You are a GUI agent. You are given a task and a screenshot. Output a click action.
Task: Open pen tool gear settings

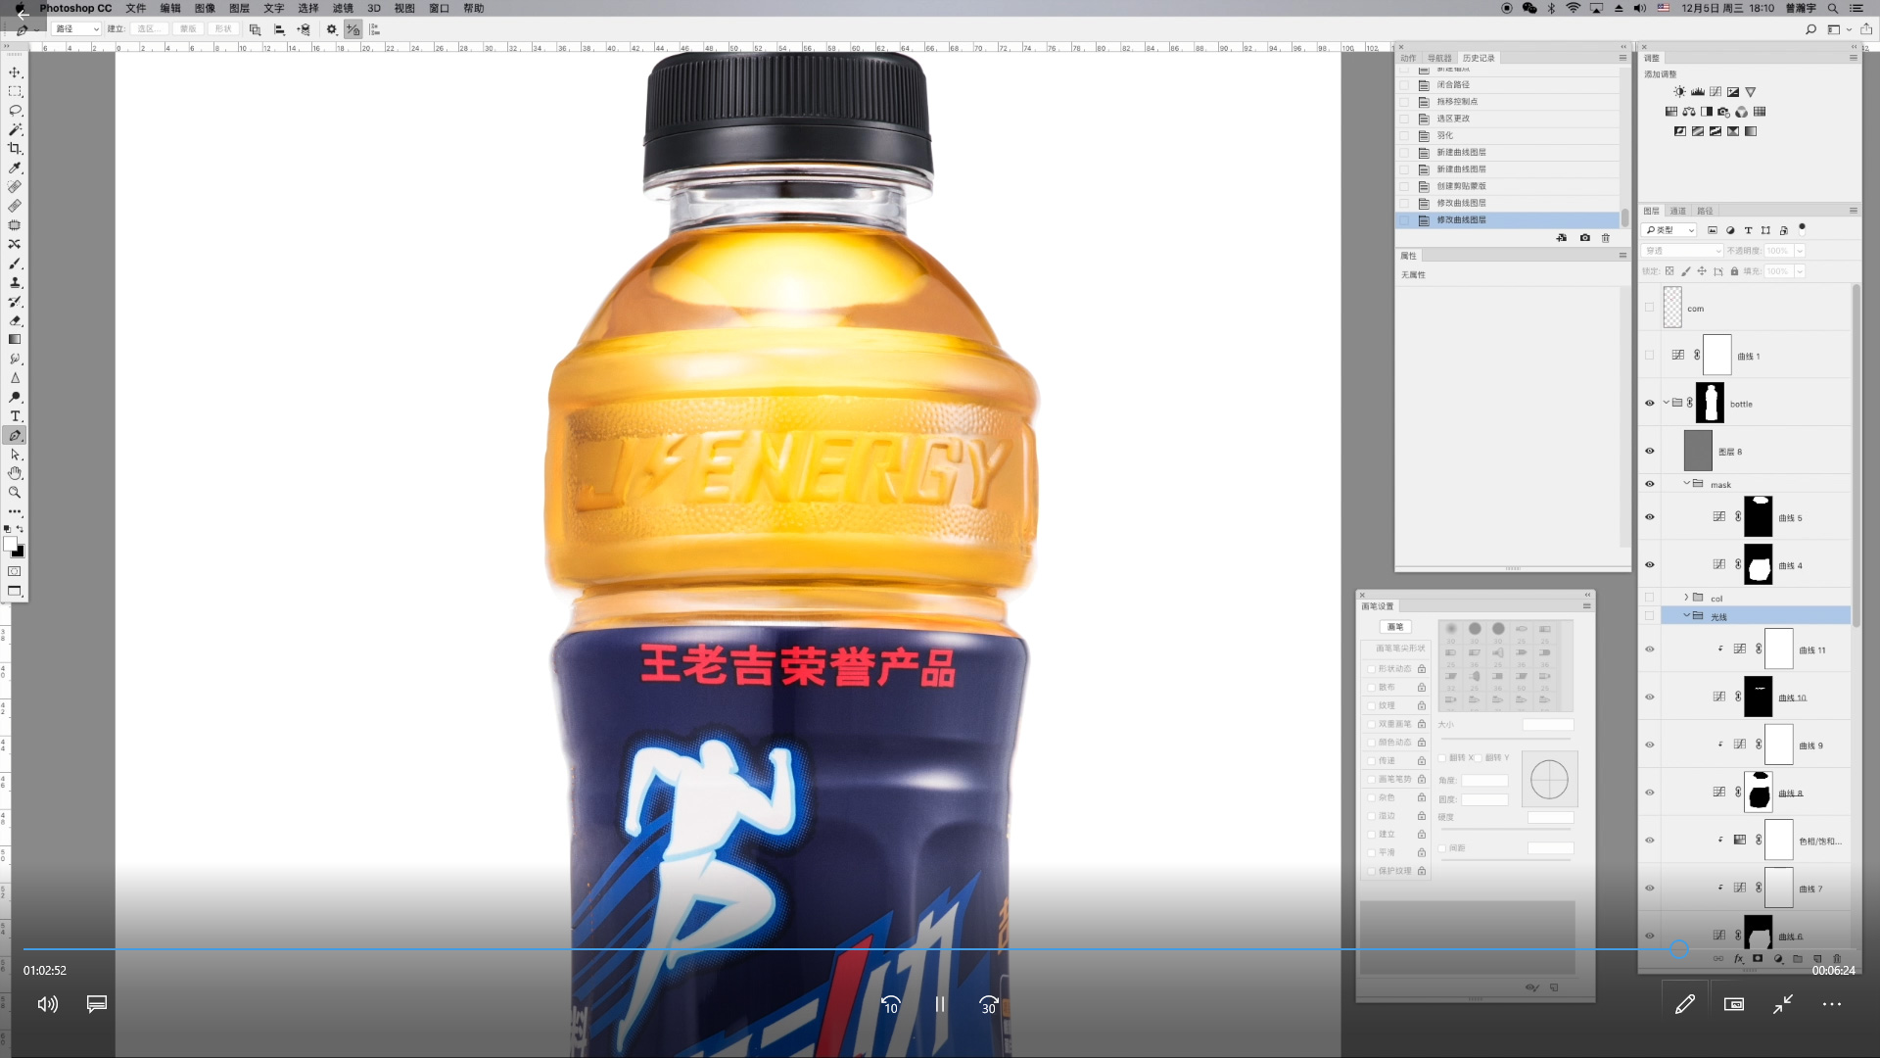click(x=332, y=29)
